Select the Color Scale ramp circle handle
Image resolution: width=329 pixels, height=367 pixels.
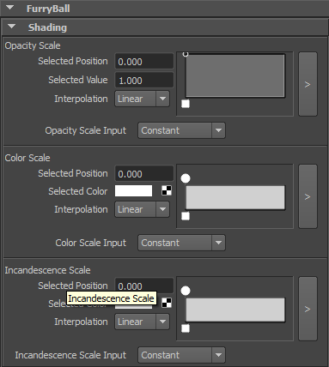point(186,178)
